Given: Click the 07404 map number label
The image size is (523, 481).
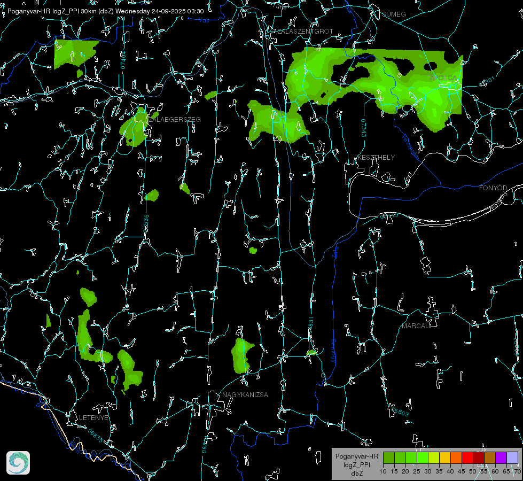Looking at the screenshot, I should 123,60.
